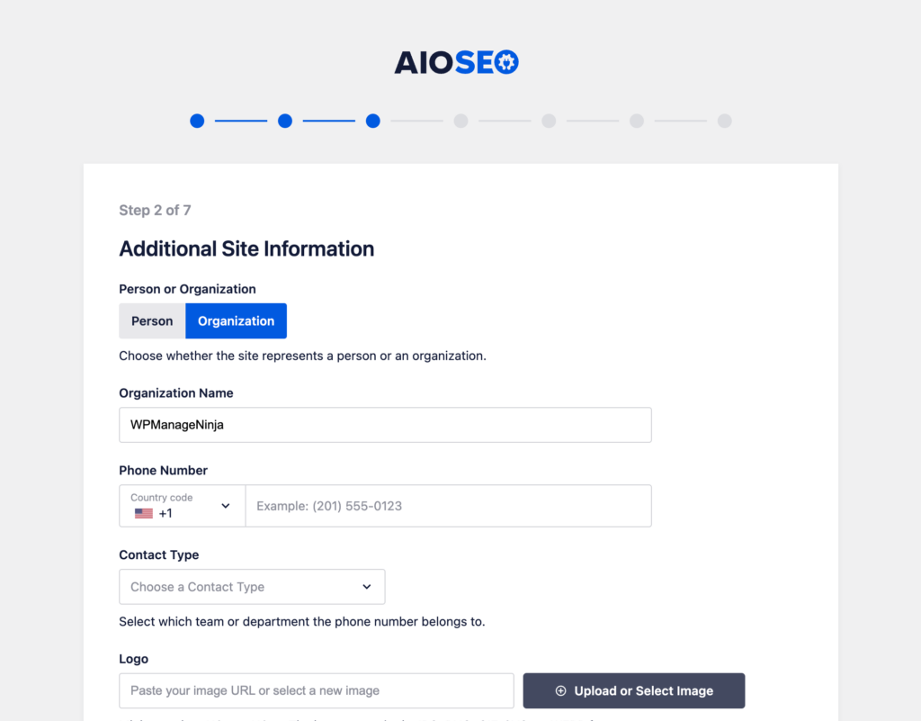Select the fourth grey progress step dot

[460, 121]
